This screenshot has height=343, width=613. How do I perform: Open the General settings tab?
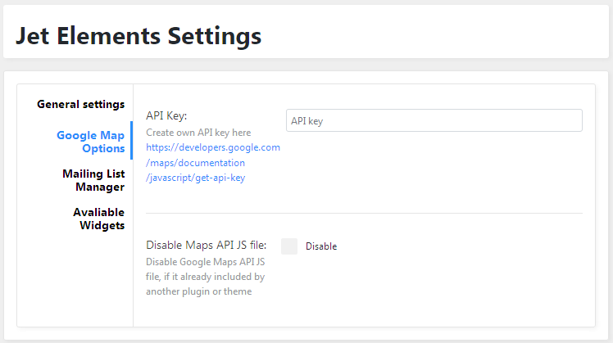click(80, 104)
